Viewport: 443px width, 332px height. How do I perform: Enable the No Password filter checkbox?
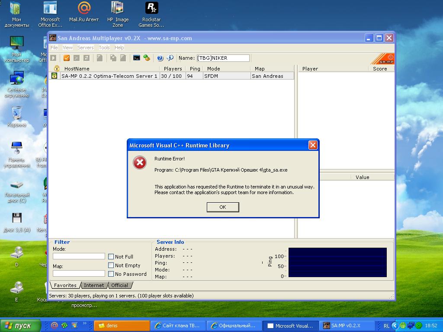111,274
